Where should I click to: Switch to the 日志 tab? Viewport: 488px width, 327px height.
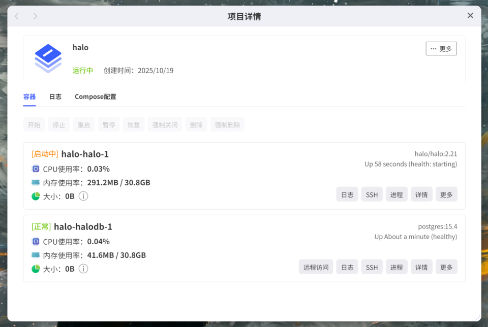55,96
